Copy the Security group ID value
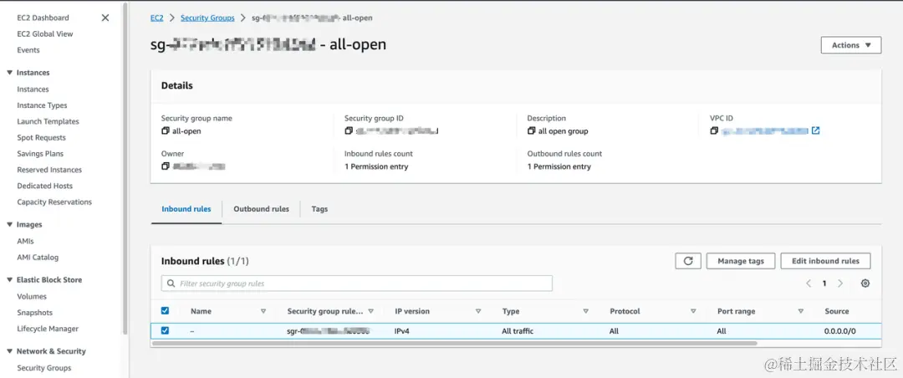 [x=349, y=130]
